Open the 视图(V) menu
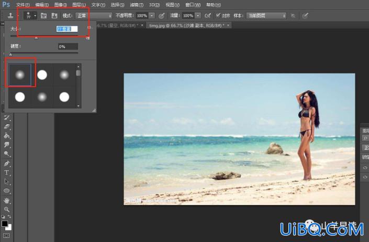 click(x=172, y=5)
